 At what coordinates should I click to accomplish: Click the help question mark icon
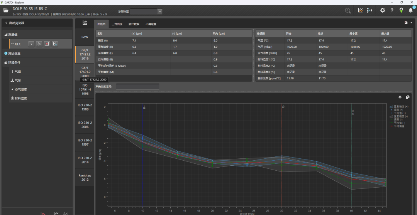[x=392, y=10]
